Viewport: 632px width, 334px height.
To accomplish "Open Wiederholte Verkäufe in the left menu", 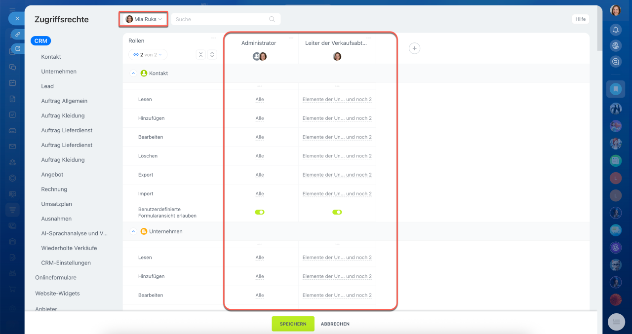I will [69, 248].
